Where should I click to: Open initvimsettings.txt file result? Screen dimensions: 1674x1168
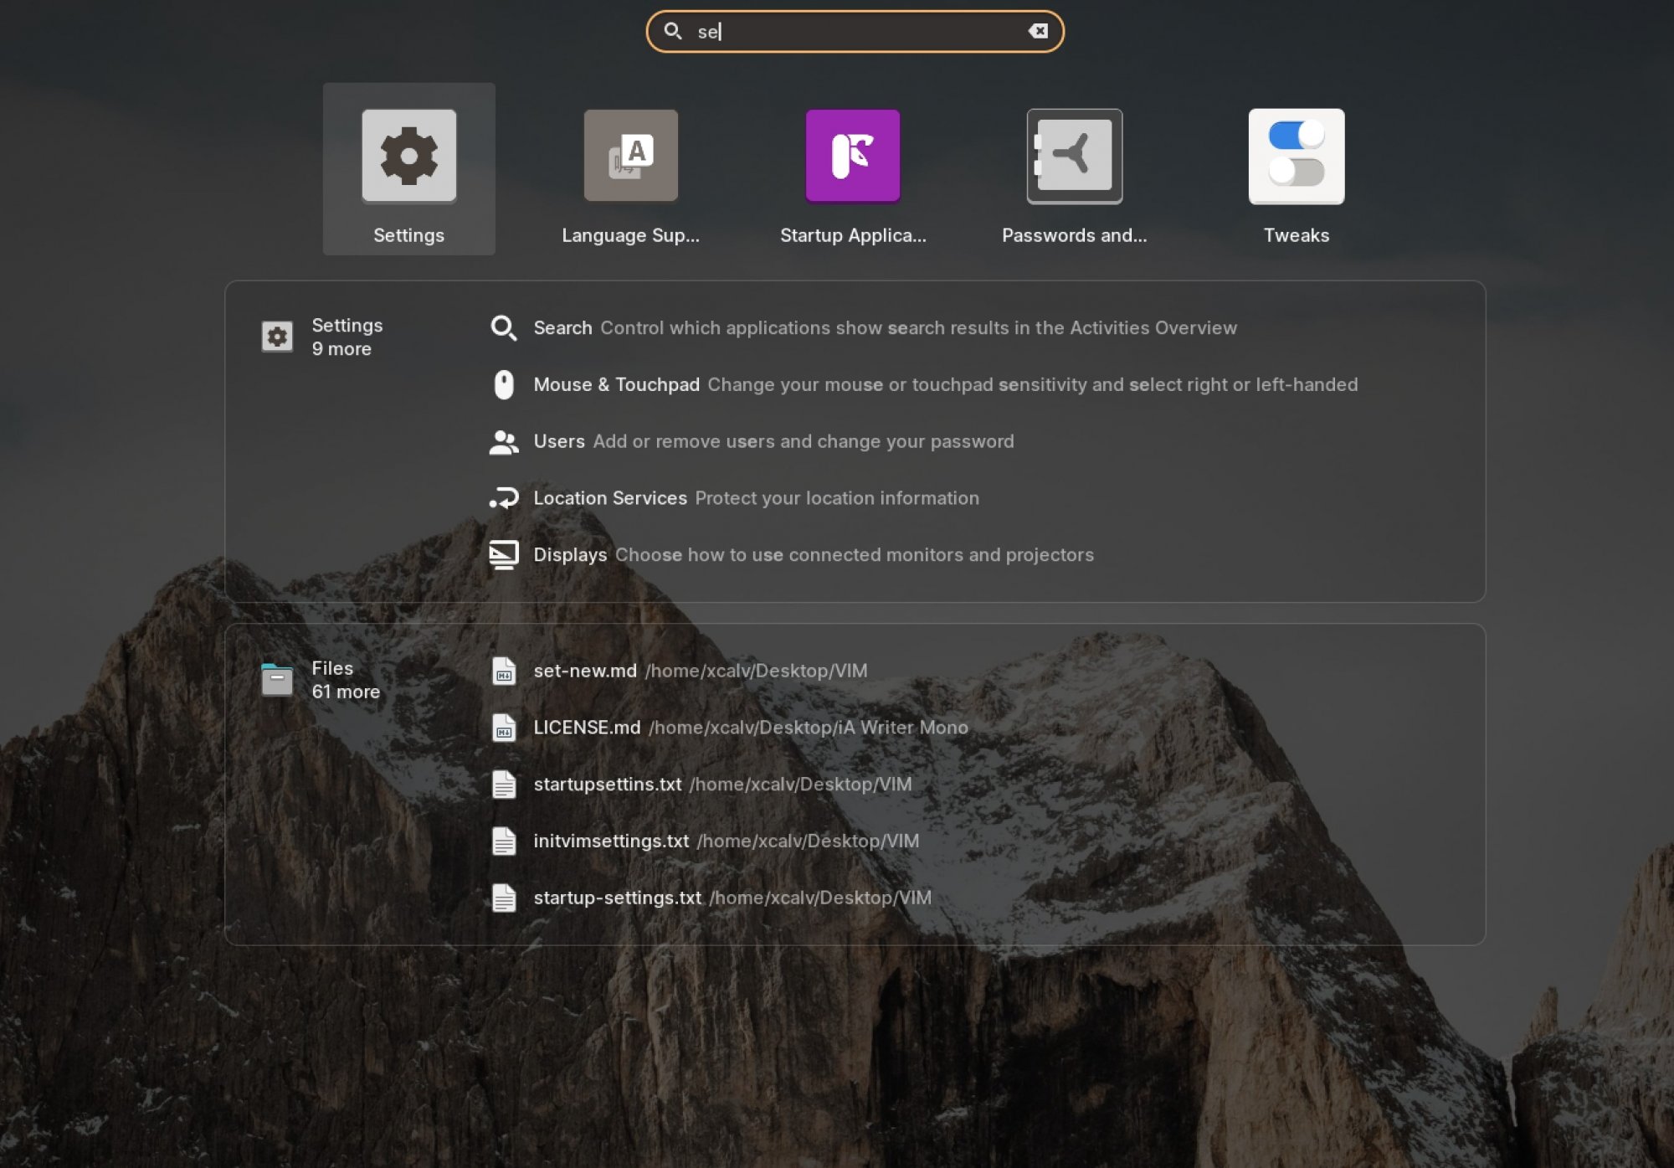(x=726, y=841)
